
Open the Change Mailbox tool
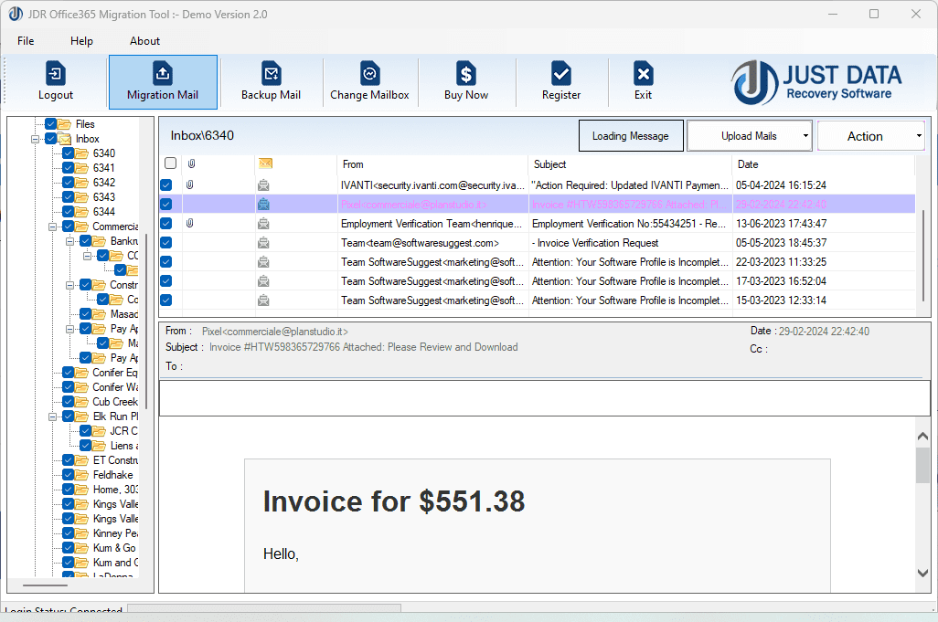369,81
